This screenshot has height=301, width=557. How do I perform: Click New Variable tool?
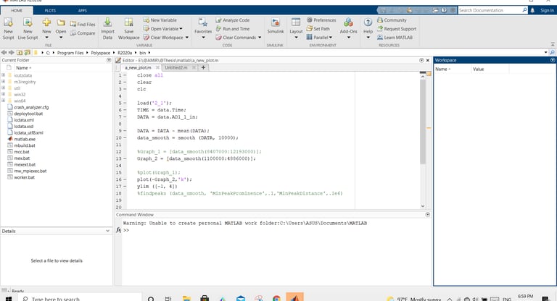click(160, 20)
